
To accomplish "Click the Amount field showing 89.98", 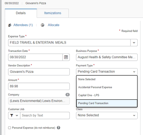I will (39, 86).
